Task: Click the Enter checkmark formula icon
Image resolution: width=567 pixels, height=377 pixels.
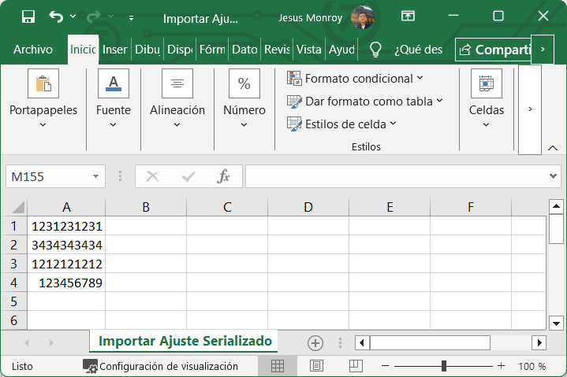Action: 188,177
